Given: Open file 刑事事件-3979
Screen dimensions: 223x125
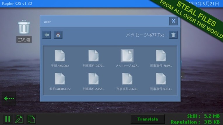Looking at the screenshot, I should pyautogui.click(x=93, y=58).
